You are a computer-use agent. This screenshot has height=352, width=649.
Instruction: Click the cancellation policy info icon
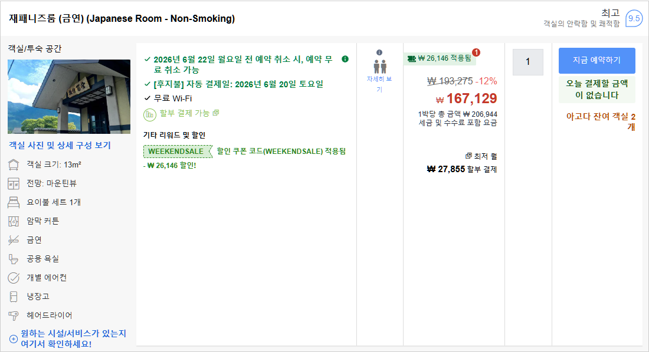pos(345,59)
